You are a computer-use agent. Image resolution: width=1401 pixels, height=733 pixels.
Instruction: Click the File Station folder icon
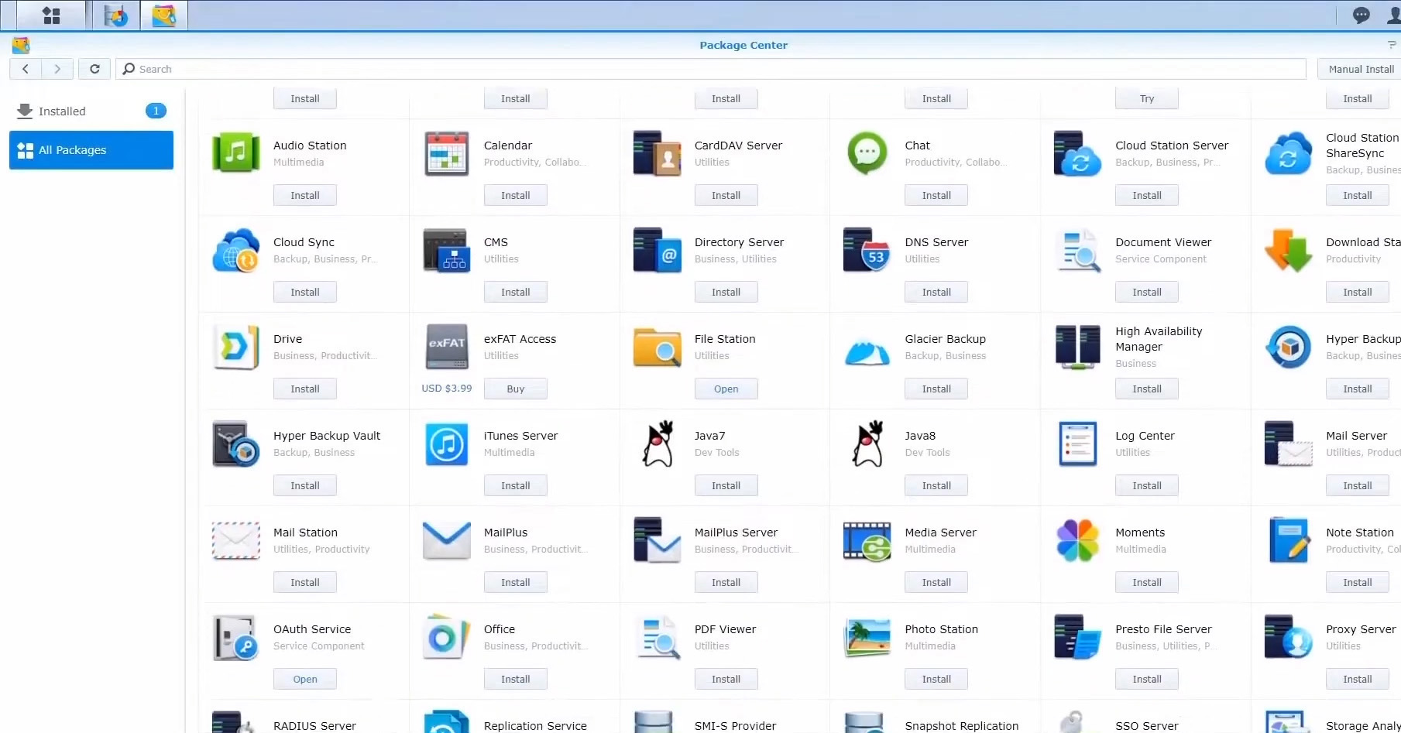[658, 346]
